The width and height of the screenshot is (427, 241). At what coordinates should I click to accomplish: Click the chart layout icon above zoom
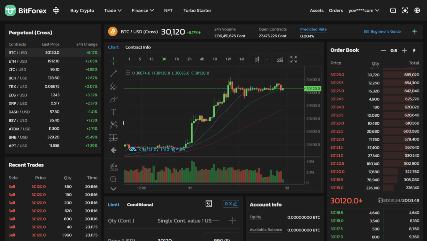(x=113, y=167)
